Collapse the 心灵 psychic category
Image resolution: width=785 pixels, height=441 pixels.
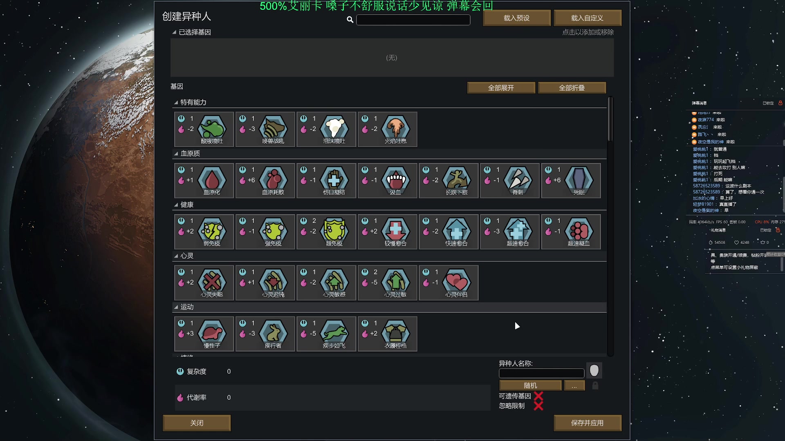point(176,256)
